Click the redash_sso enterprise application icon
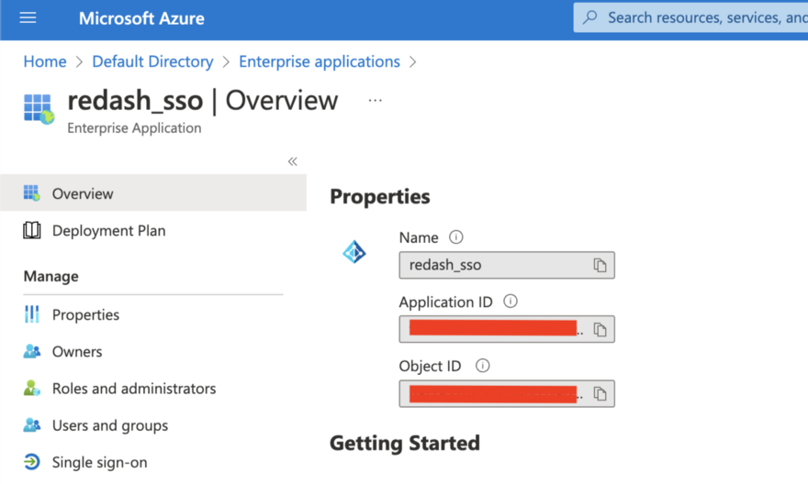The image size is (808, 484). click(39, 108)
